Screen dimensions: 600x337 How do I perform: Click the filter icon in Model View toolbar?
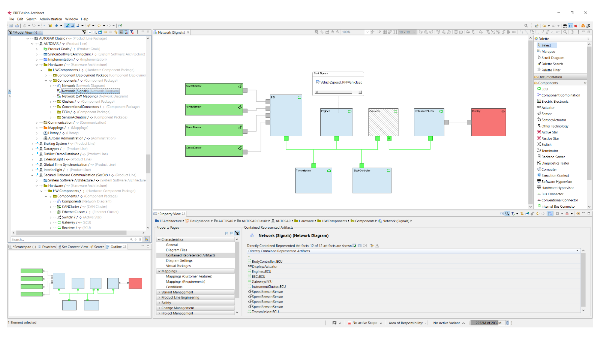[x=132, y=32]
